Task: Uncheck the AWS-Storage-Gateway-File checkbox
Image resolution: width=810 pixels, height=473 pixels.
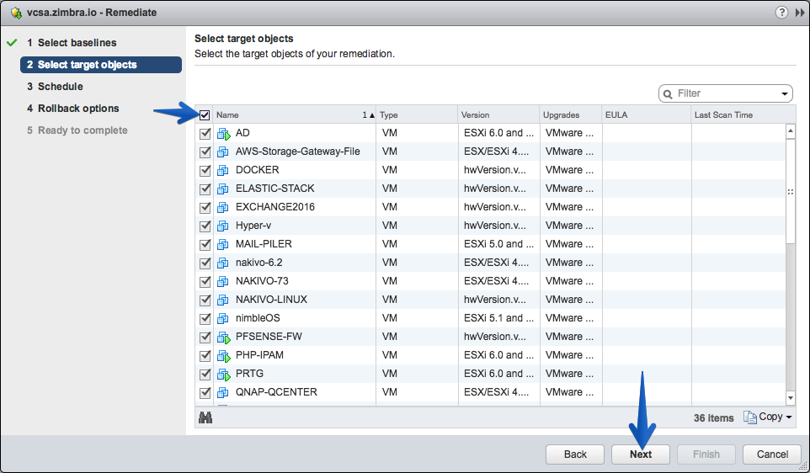Action: 205,152
